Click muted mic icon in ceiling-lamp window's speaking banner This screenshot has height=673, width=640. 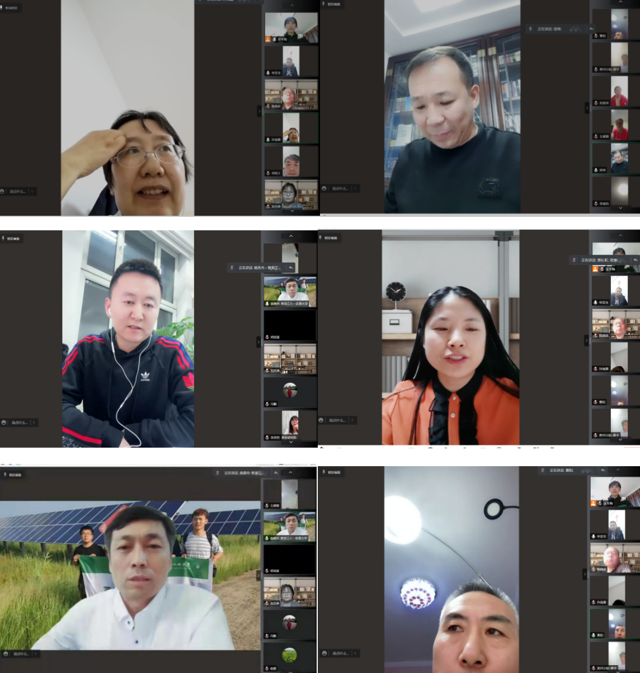[544, 471]
